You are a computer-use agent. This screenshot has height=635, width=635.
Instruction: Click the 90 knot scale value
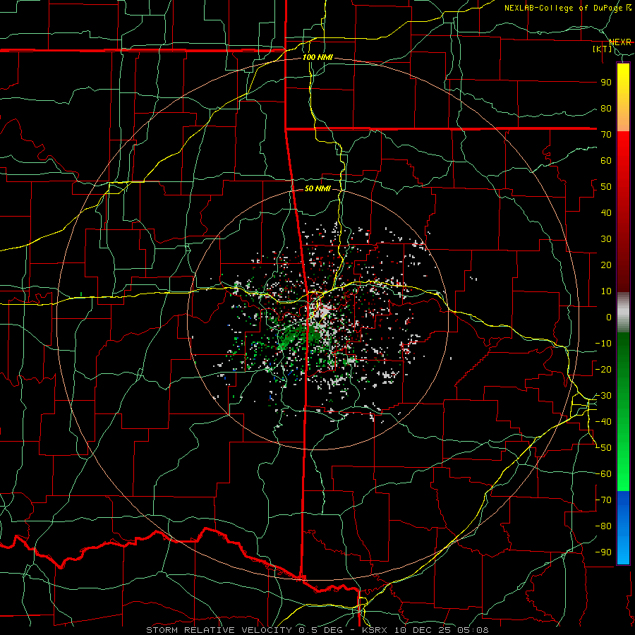[606, 83]
